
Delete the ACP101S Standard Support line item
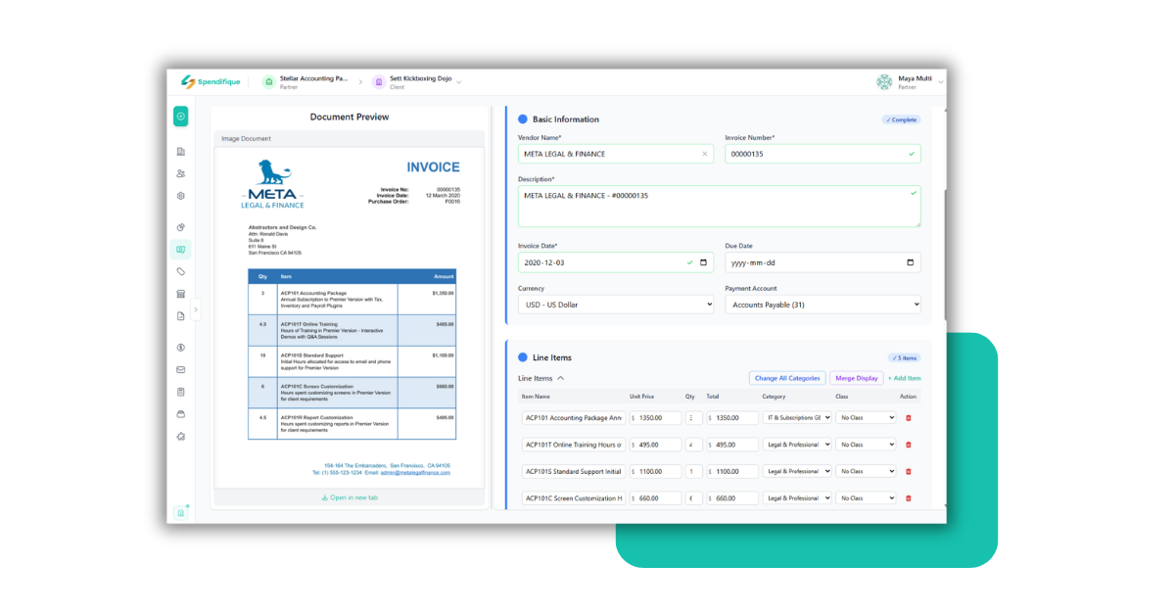point(909,471)
